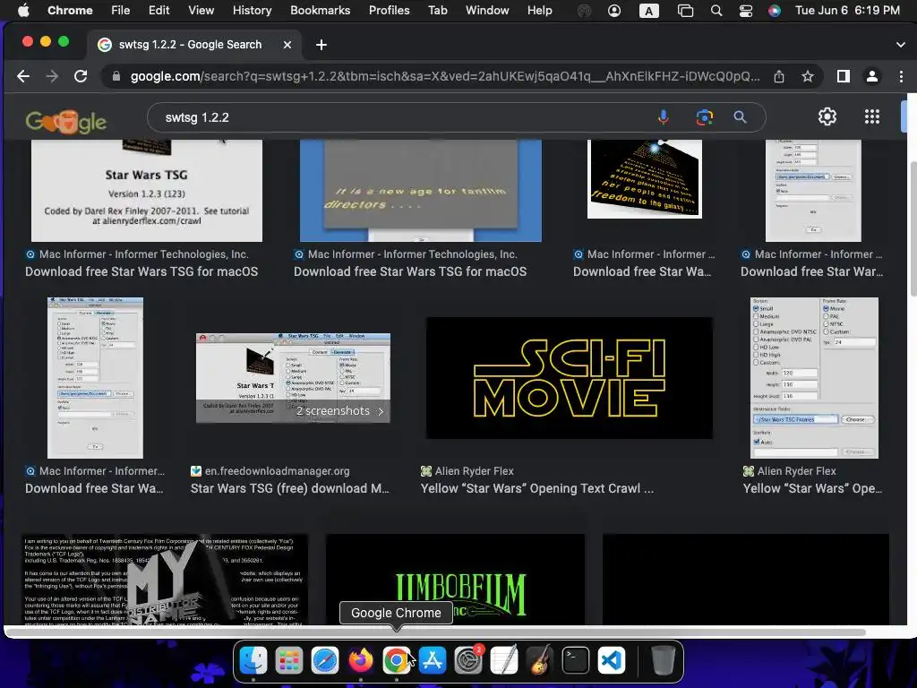Click Google Chrome in the Dock
917x688 pixels.
pyautogui.click(x=397, y=660)
